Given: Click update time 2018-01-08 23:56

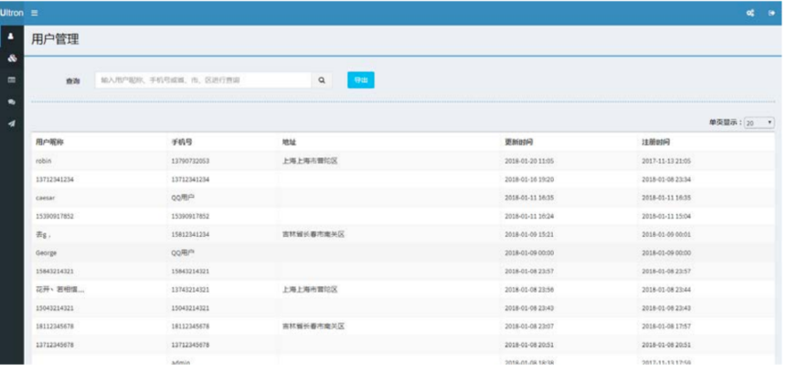Looking at the screenshot, I should pyautogui.click(x=529, y=290).
